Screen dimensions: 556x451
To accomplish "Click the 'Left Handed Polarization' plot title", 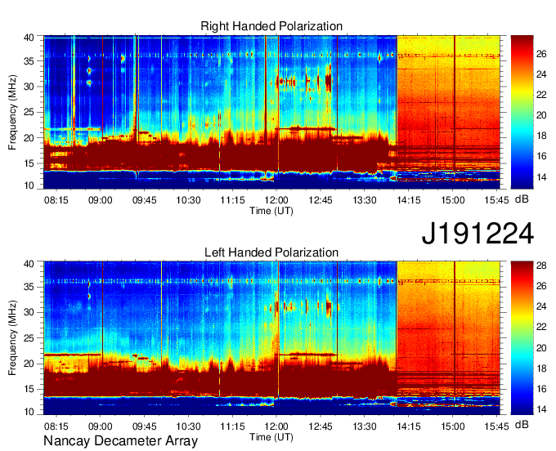I will click(x=271, y=252).
